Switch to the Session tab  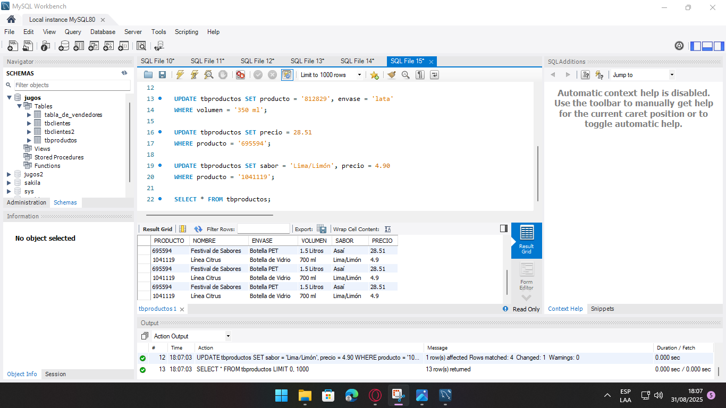[55, 374]
